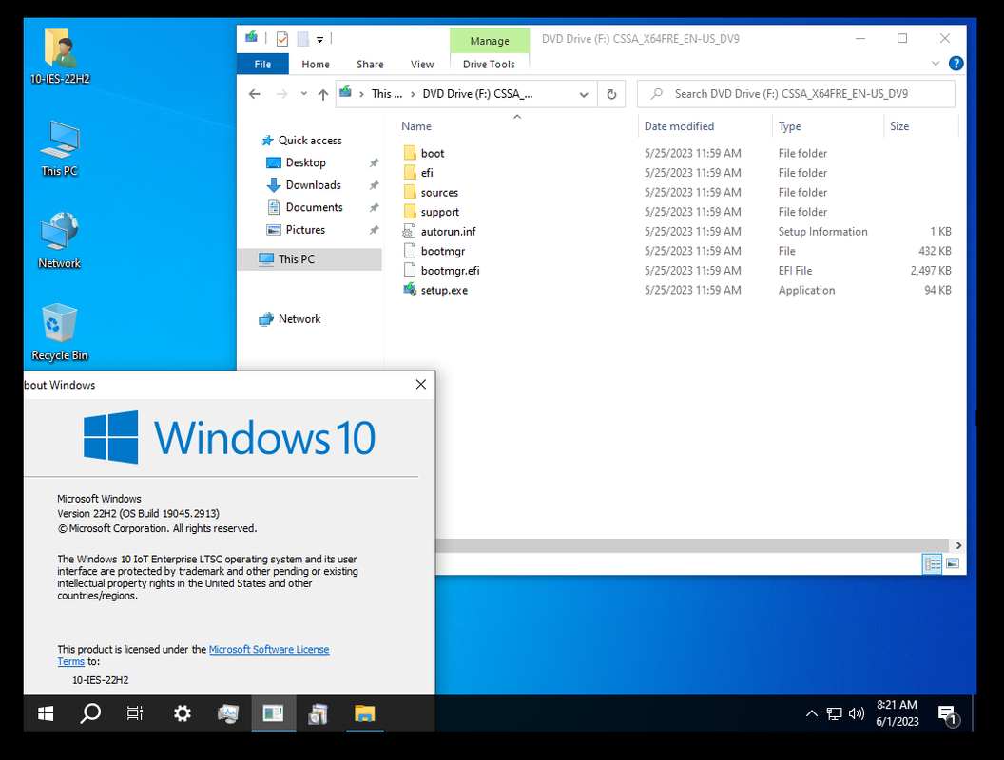Viewport: 1004px width, 760px height.
Task: Select the Network desktop icon
Action: [x=60, y=240]
